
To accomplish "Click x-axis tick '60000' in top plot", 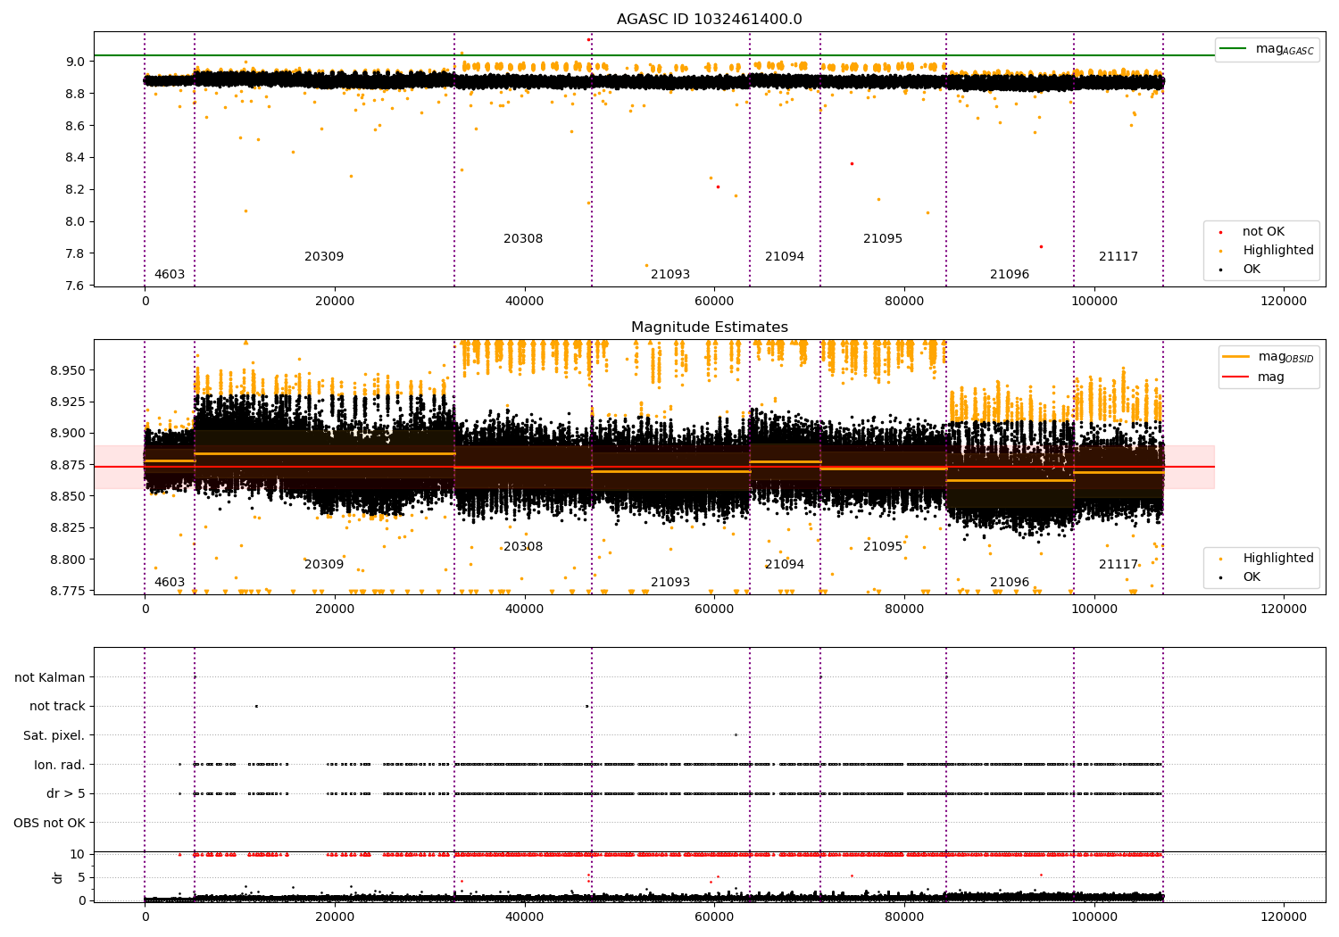I will point(714,302).
